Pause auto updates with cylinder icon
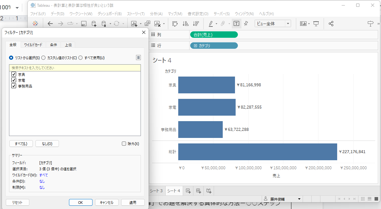This screenshot has width=381, height=209. pos(104,24)
